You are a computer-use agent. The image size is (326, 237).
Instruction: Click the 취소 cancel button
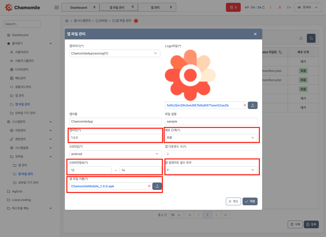click(x=233, y=201)
